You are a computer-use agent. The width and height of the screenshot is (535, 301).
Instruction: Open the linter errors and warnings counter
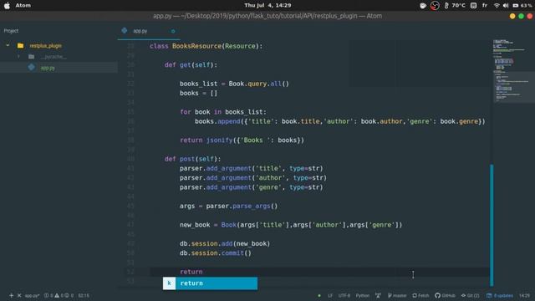tap(59, 295)
